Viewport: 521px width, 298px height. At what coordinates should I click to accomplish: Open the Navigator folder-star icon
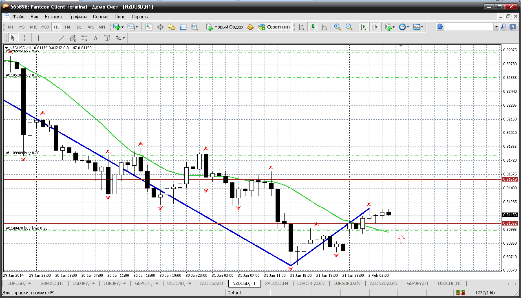[x=172, y=27]
